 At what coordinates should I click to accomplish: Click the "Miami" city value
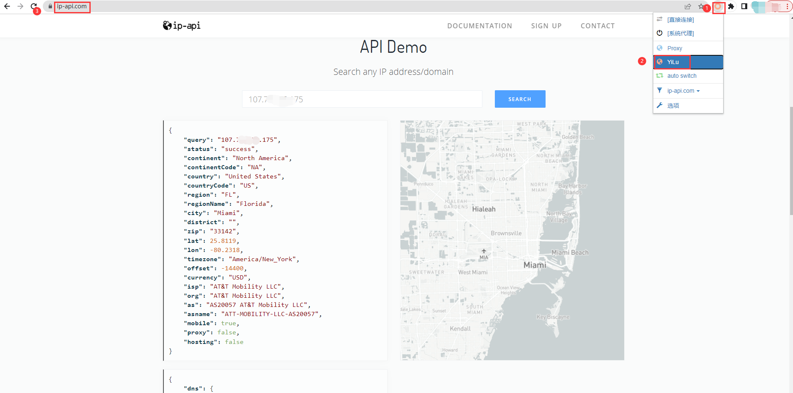pos(227,213)
